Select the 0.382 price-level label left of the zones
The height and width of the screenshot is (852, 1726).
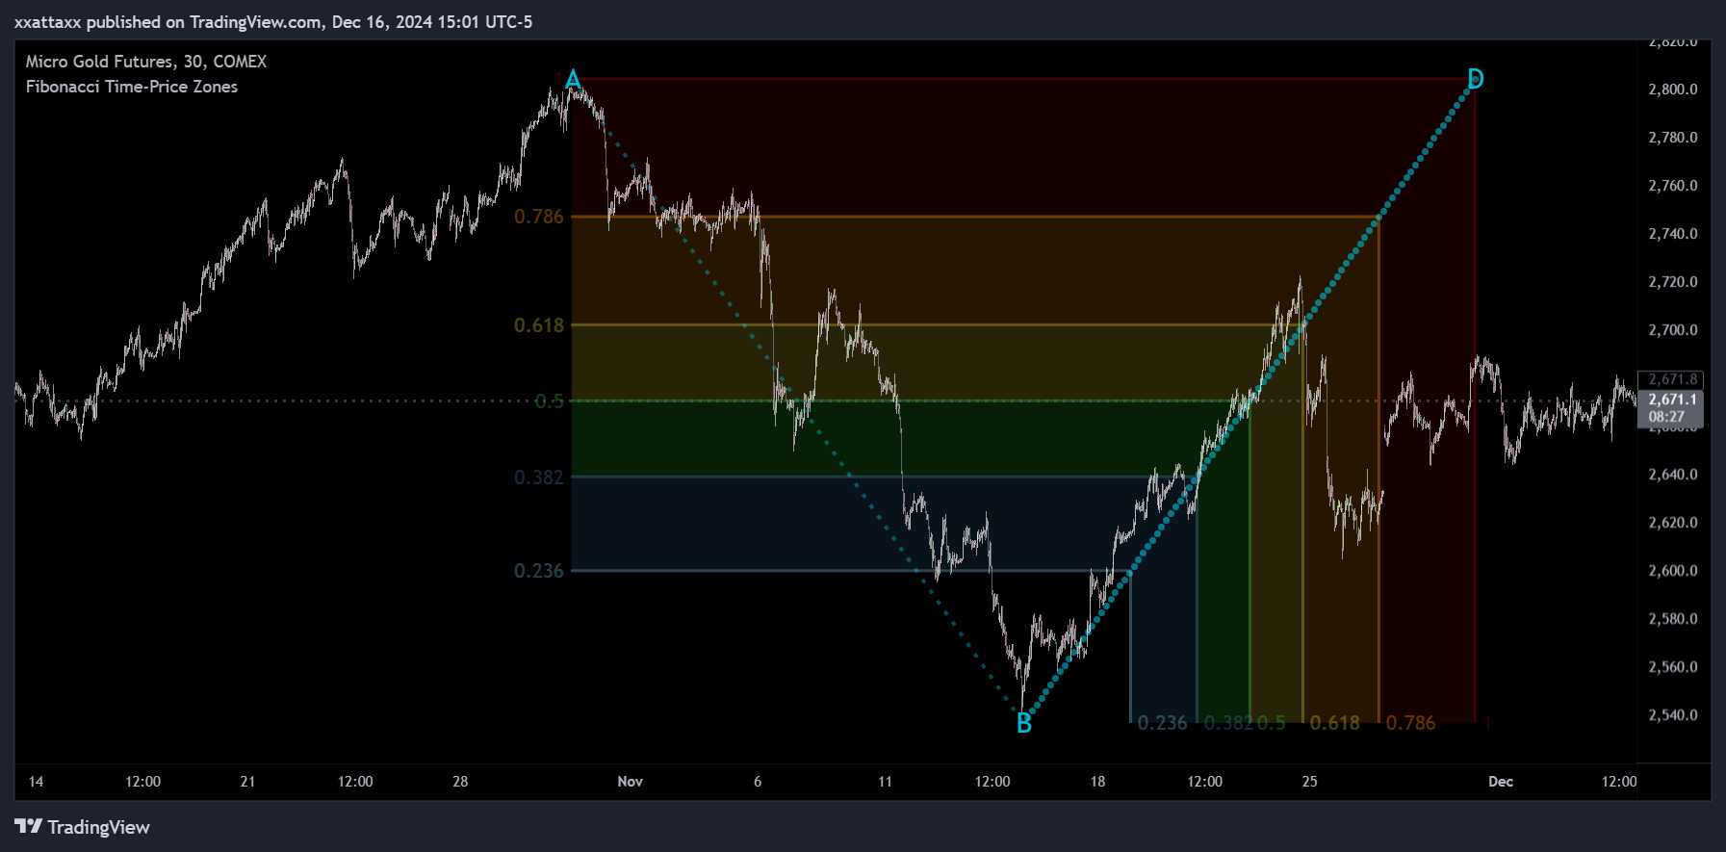[539, 478]
